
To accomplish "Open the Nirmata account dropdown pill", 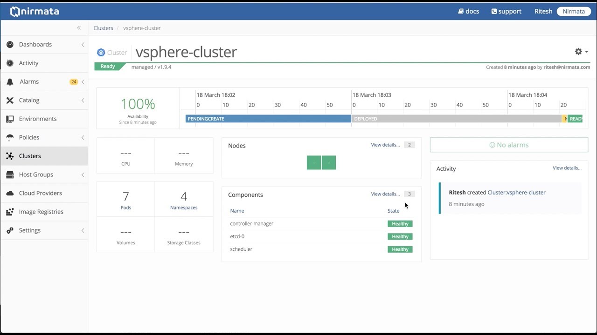I will [x=574, y=11].
